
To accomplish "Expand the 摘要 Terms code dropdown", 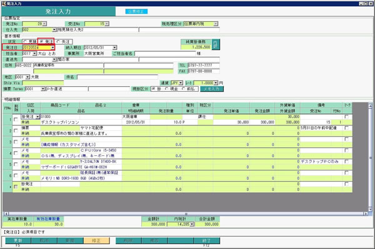I will coord(43,89).
